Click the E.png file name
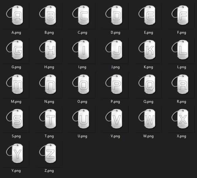Image resolution: width=197 pixels, height=178 pixels. tap(149, 33)
